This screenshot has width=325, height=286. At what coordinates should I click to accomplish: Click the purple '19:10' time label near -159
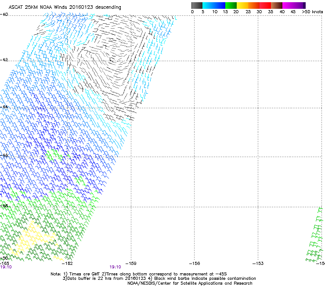point(115,267)
